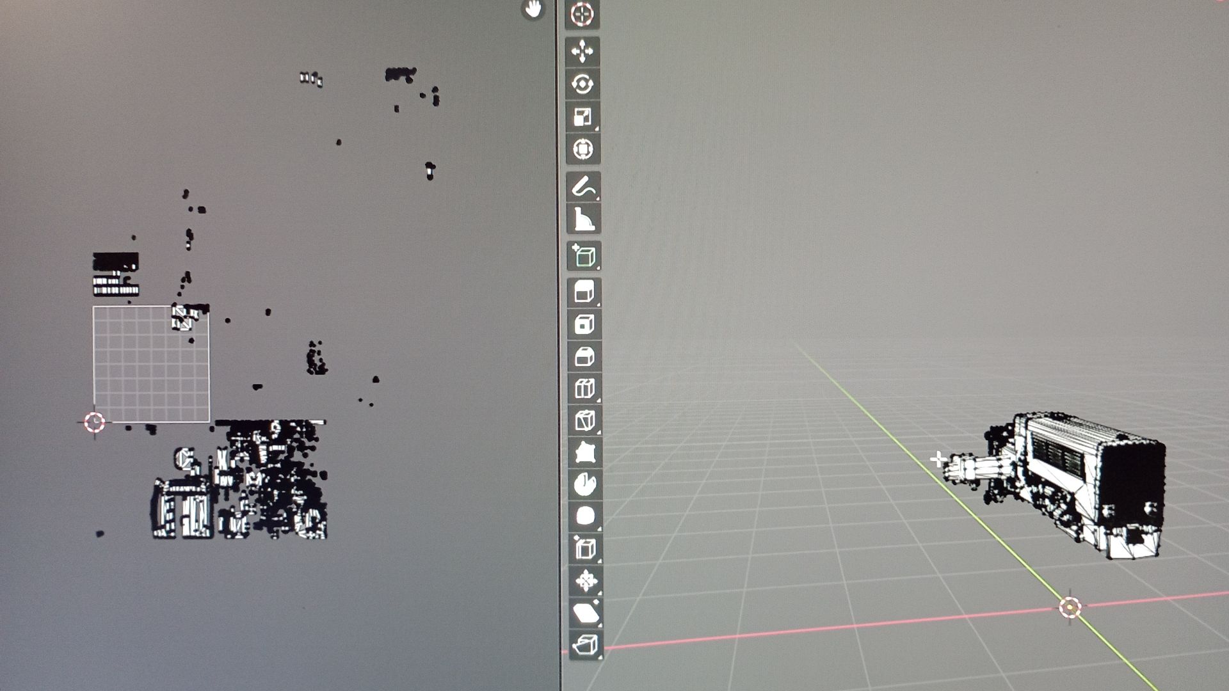Activate the Loop Cut tool
1229x691 pixels.
[x=584, y=388]
